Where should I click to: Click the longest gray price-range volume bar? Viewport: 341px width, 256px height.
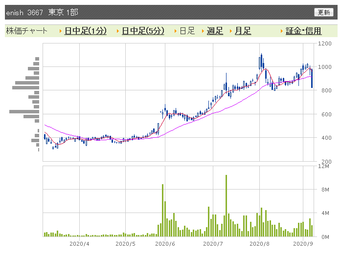pyautogui.click(x=24, y=111)
